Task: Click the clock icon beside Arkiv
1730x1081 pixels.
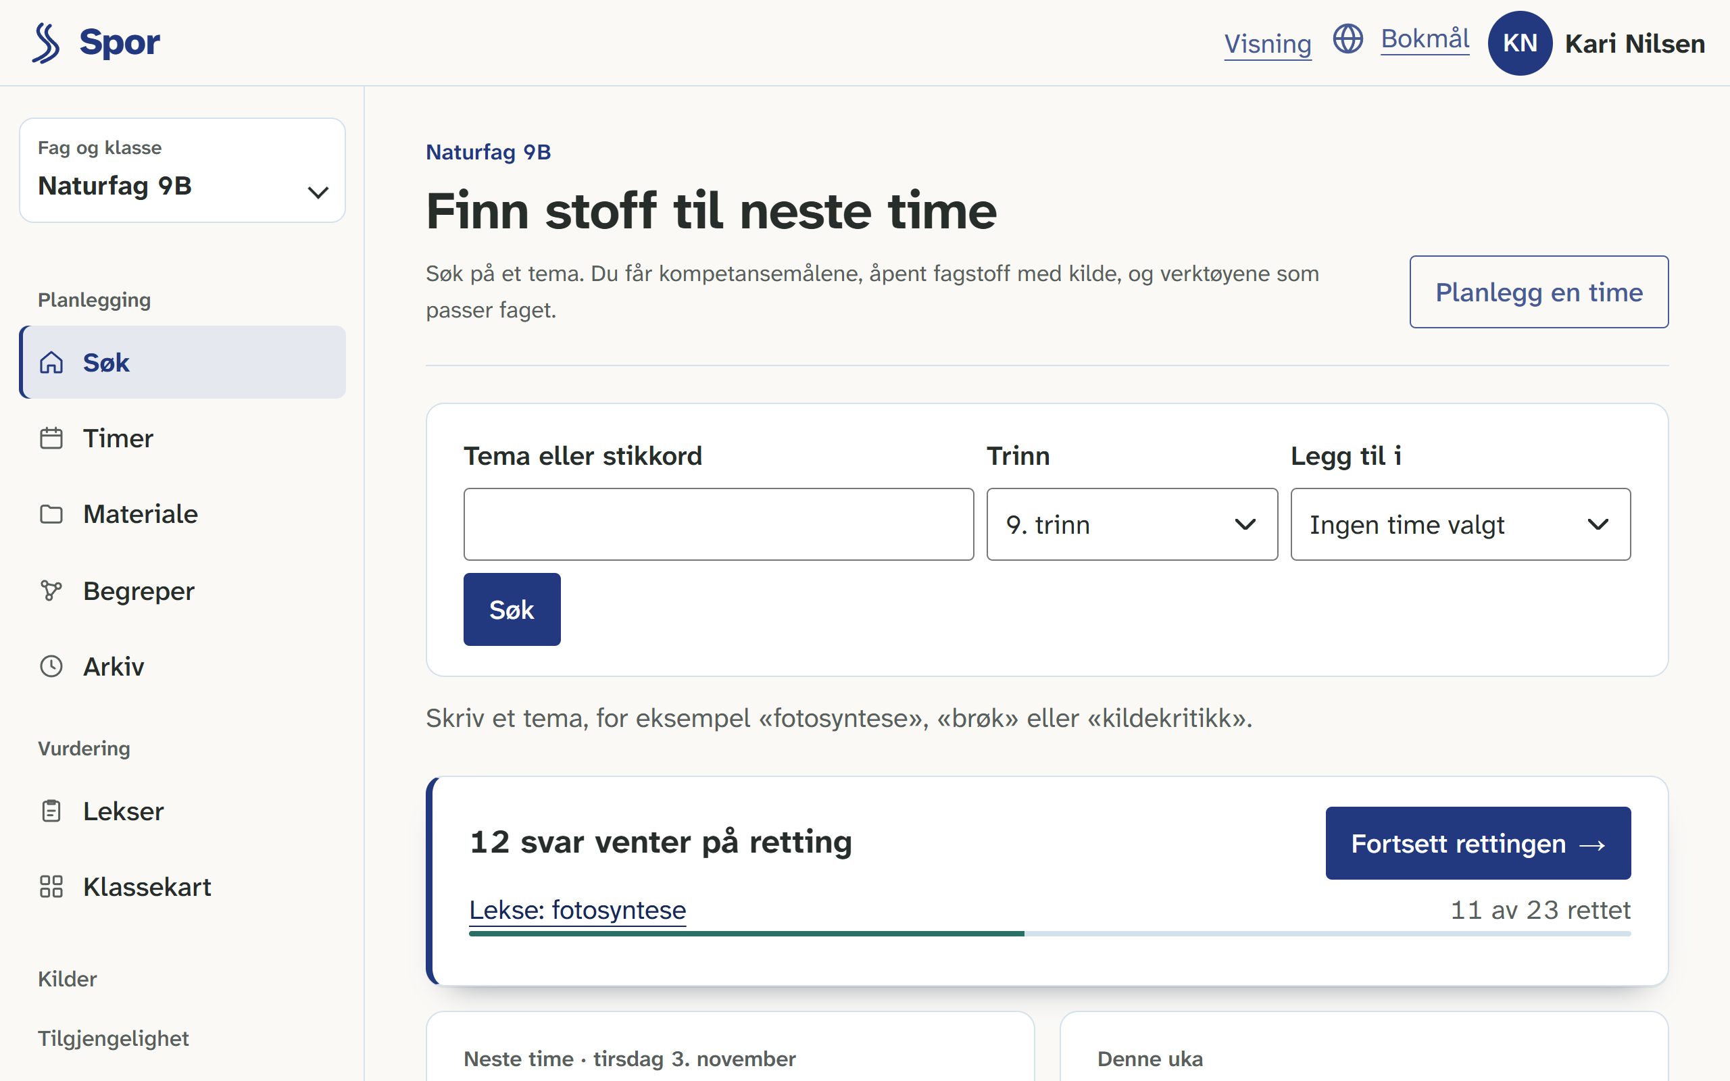Action: (x=51, y=666)
